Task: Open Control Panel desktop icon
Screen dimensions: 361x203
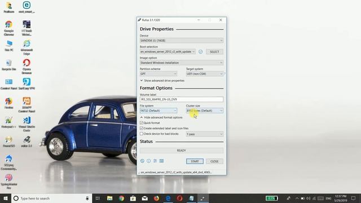Action: 9,84
